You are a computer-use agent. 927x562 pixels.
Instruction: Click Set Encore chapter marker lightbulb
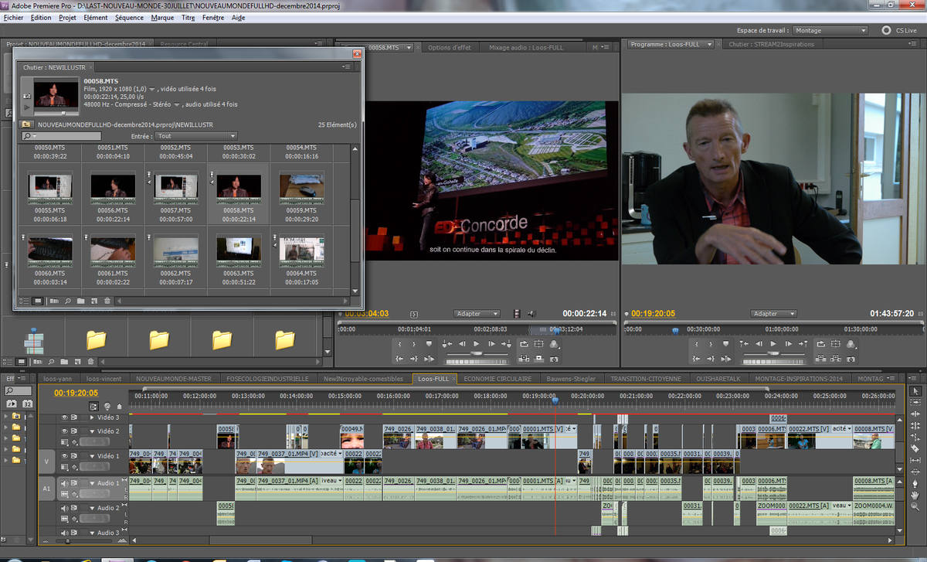tap(107, 406)
